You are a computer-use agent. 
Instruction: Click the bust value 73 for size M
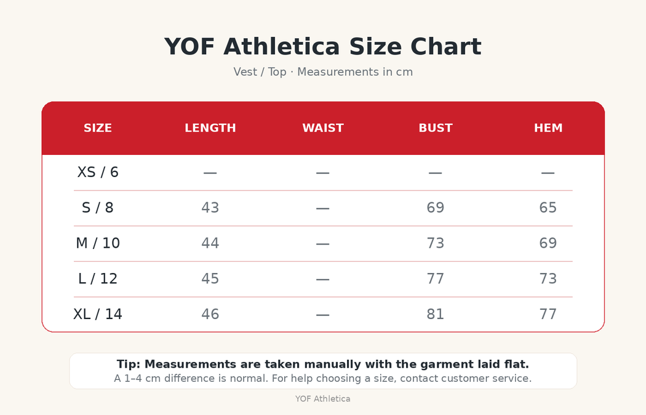[436, 243]
